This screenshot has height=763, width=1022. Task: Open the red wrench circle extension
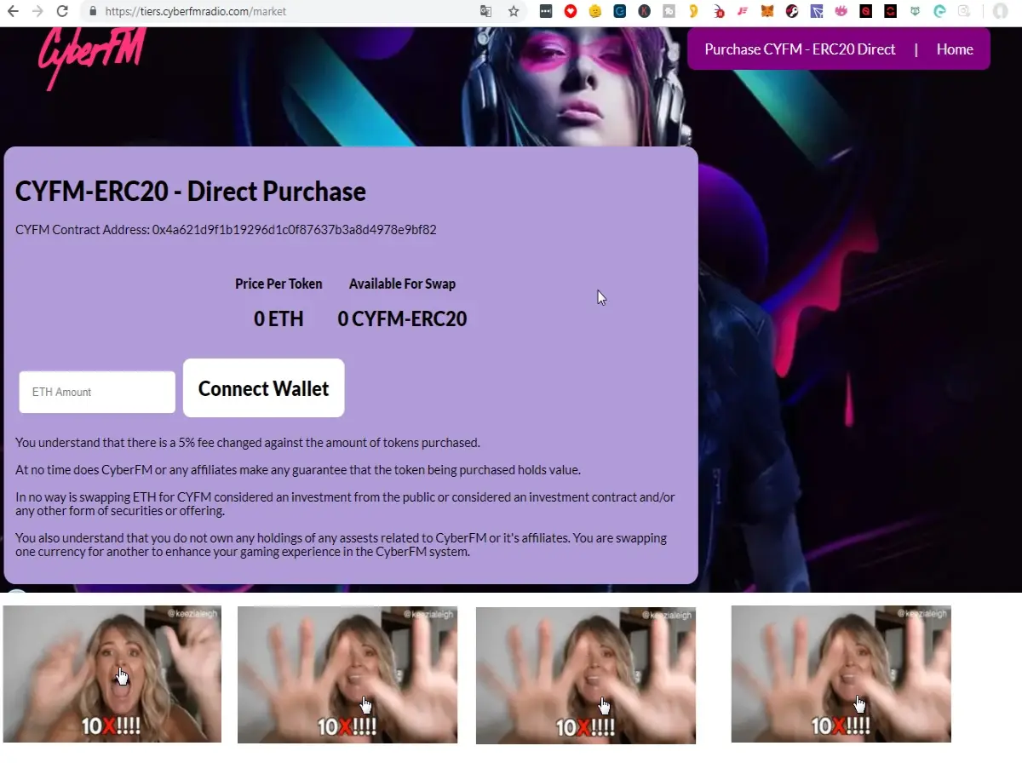(792, 11)
